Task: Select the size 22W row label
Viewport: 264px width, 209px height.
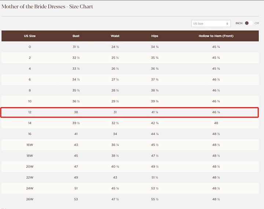Action: click(x=30, y=177)
